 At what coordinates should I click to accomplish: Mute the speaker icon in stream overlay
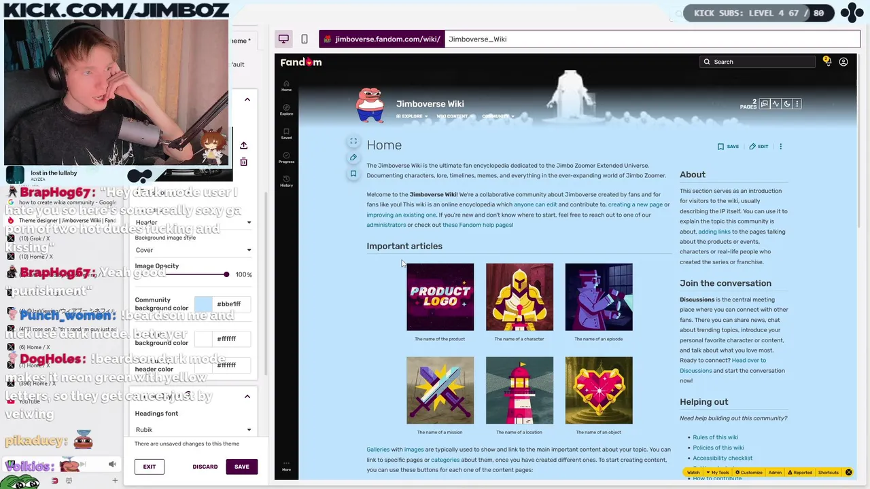(x=112, y=465)
